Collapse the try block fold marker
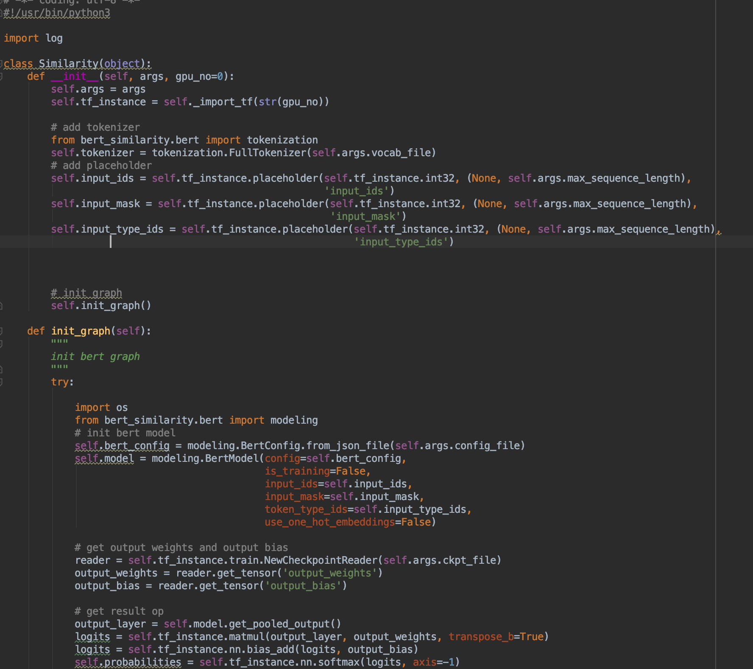Screen dimensions: 753x669 (1, 382)
